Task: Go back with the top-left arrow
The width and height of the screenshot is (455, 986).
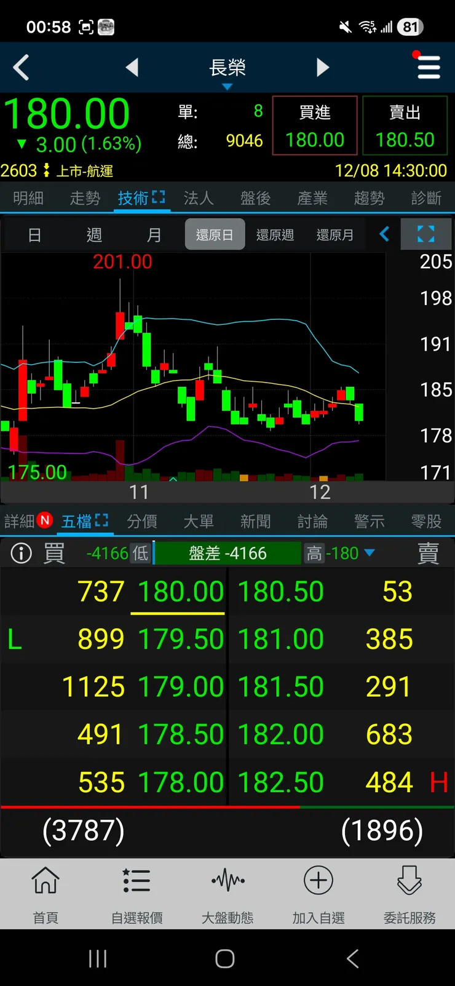Action: click(x=21, y=68)
